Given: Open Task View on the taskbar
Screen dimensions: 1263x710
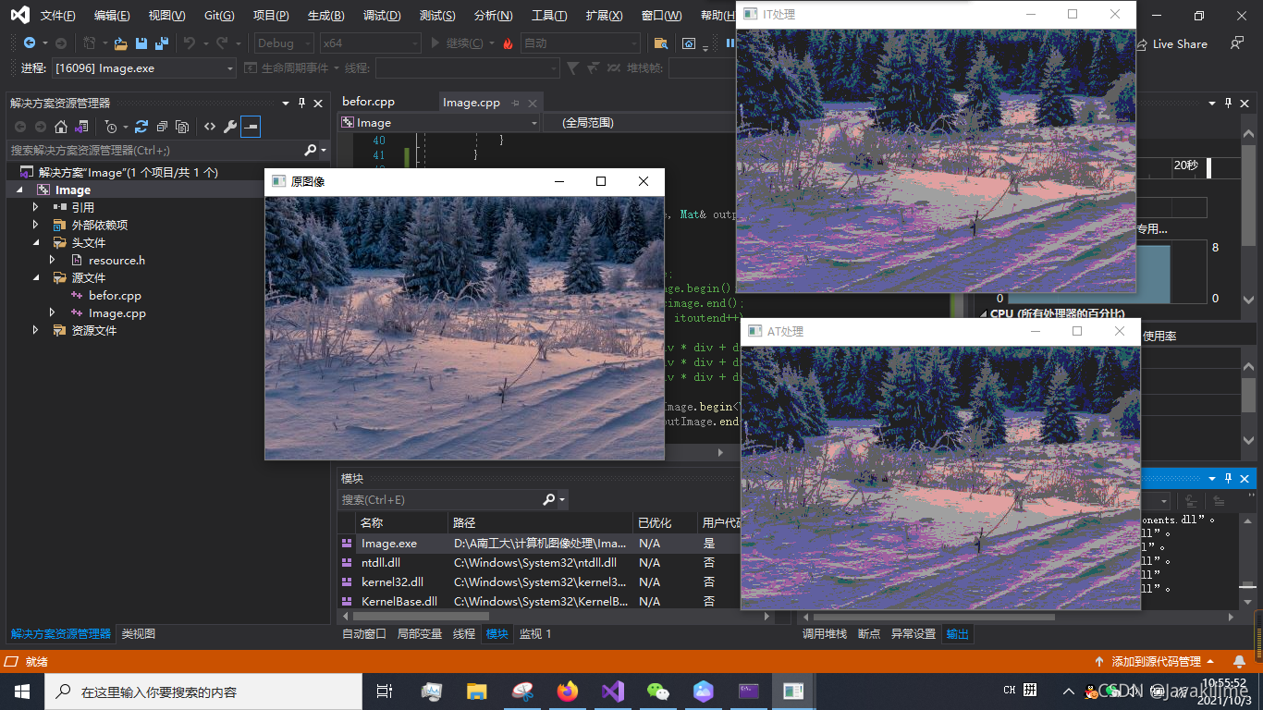Looking at the screenshot, I should click(385, 692).
